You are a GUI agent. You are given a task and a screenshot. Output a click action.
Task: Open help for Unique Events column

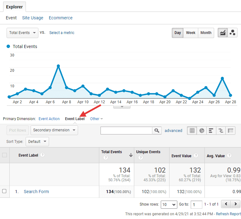pos(140,158)
